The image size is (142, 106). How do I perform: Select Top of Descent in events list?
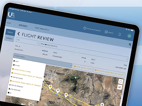click(x=17, y=86)
